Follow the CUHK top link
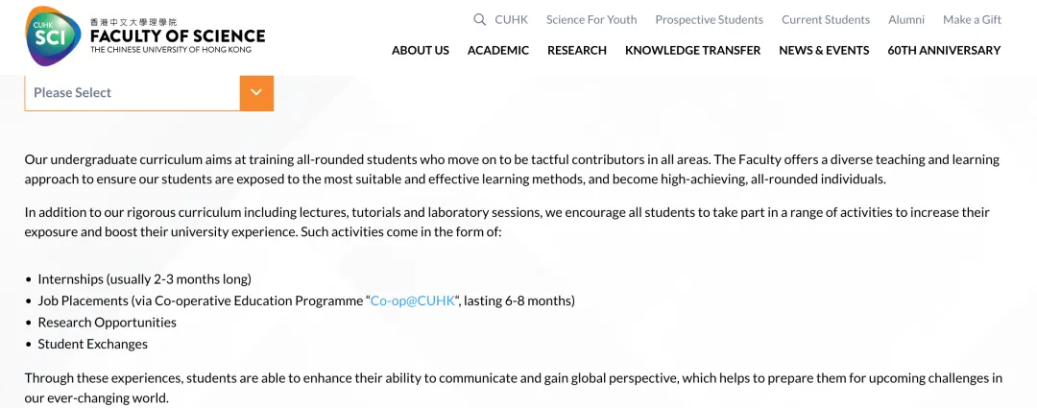The width and height of the screenshot is (1037, 408). [511, 20]
